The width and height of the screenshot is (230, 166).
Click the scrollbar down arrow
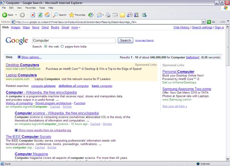(x=228, y=159)
